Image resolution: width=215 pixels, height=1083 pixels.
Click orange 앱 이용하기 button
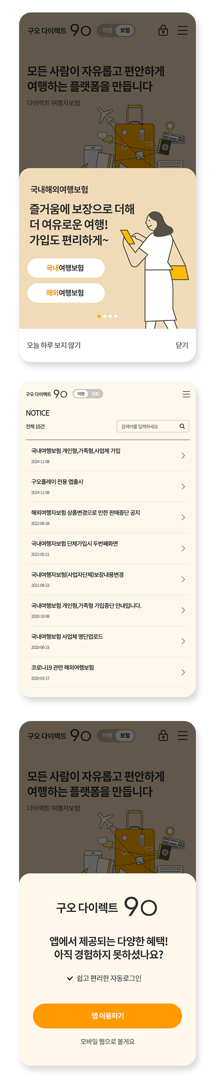pos(107,1016)
